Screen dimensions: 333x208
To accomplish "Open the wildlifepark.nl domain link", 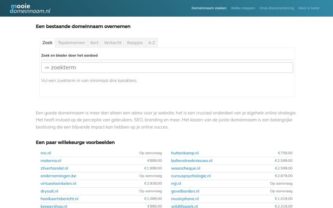I will pos(185,206).
